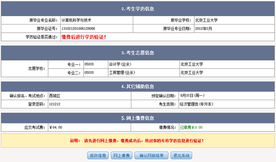This screenshot has width=276, height=162.
Task: Click red notice 缴费后进行学历验证！
Action: point(84,37)
